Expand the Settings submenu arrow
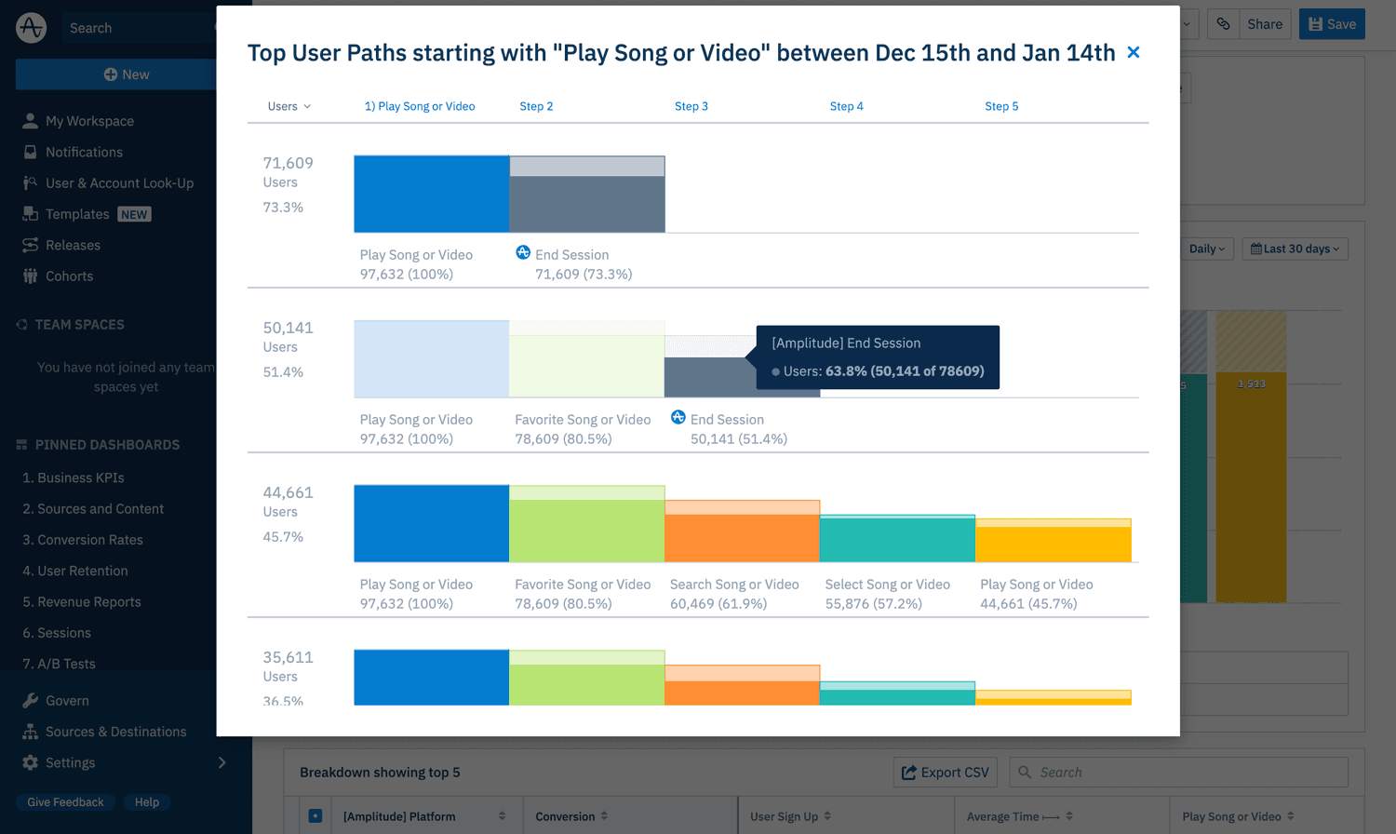Viewport: 1396px width, 834px height. click(x=221, y=762)
